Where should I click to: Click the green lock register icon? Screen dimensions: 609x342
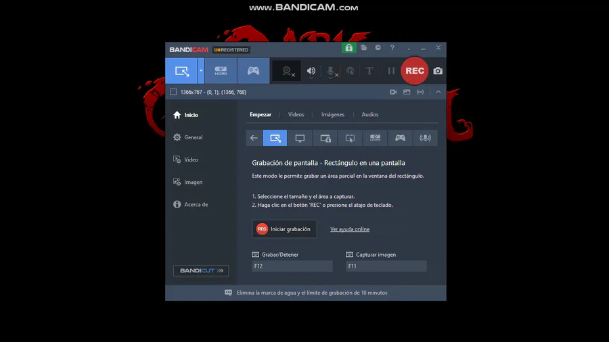(348, 48)
